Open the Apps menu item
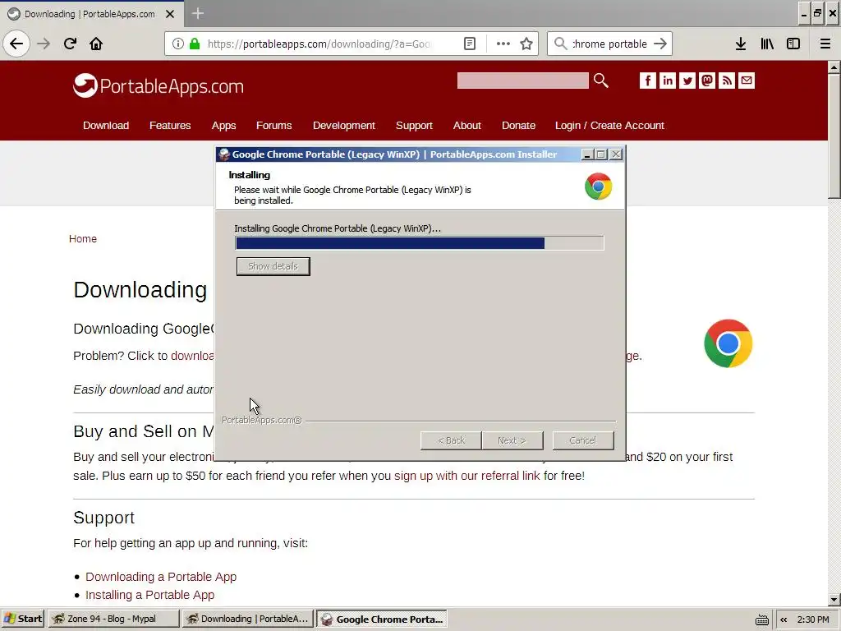 coord(223,125)
